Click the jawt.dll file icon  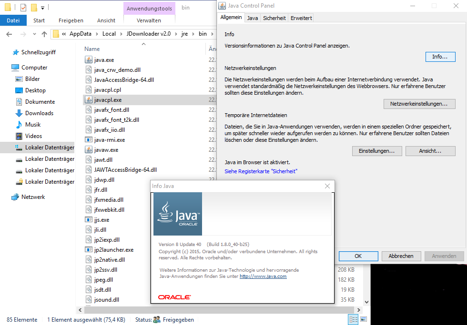pos(89,160)
